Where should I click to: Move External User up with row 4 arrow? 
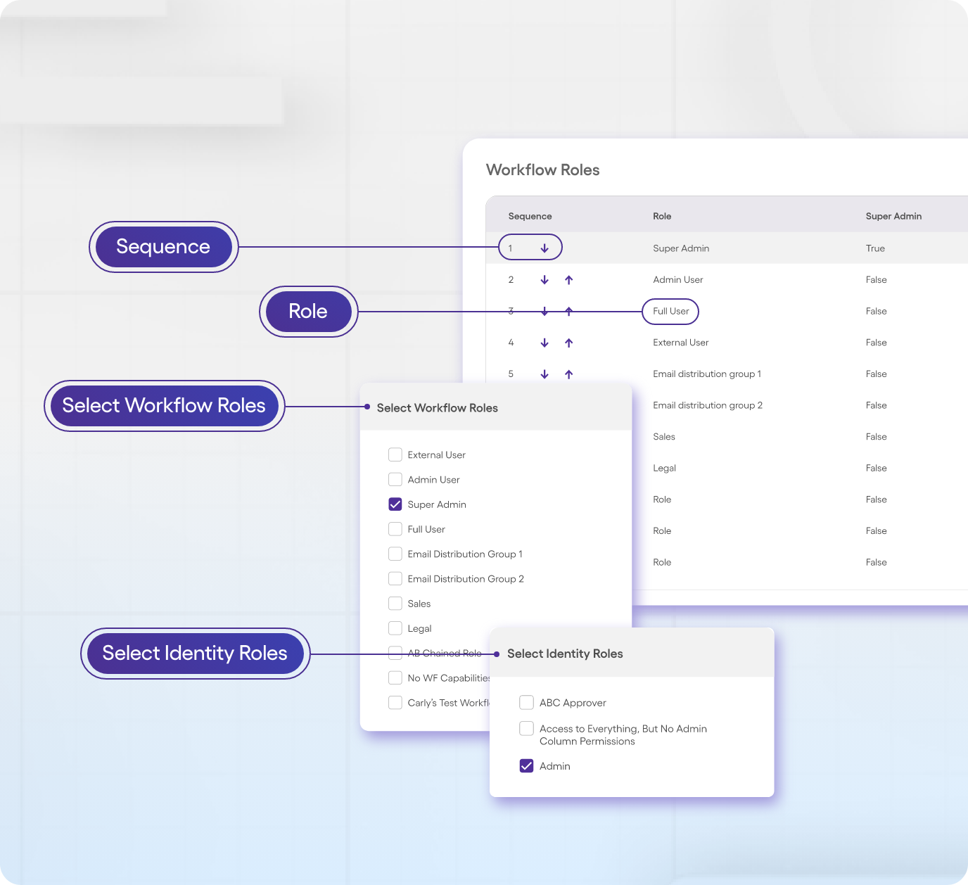pos(569,343)
